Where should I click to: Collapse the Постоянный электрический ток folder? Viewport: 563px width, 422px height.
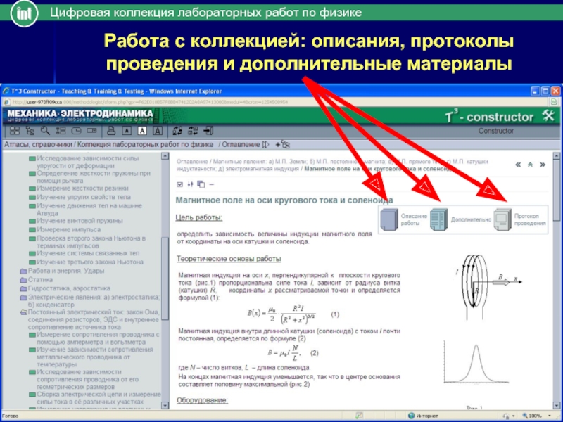[24, 312]
